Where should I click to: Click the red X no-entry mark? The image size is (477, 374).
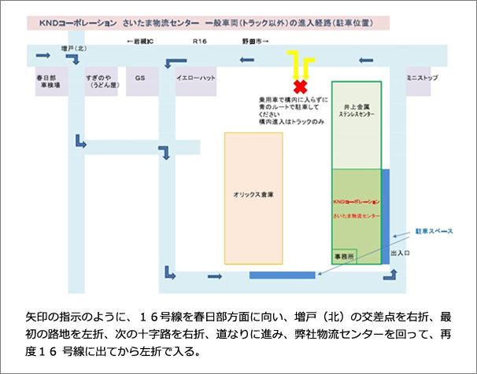click(x=300, y=86)
